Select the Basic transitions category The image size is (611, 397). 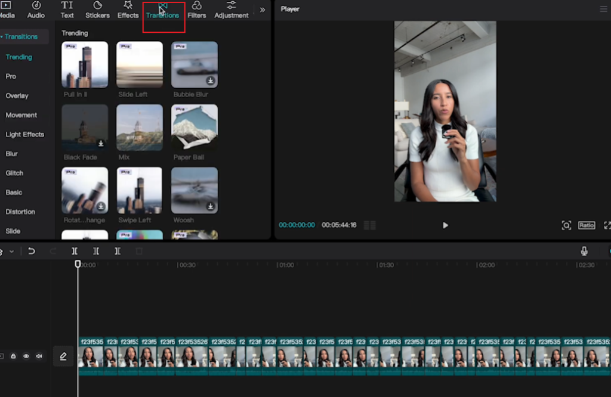click(x=14, y=193)
